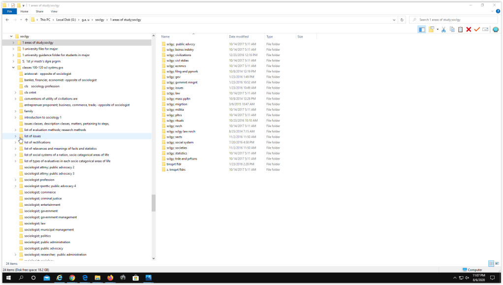Open the File menu
This screenshot has width=503, height=285.
9,11
